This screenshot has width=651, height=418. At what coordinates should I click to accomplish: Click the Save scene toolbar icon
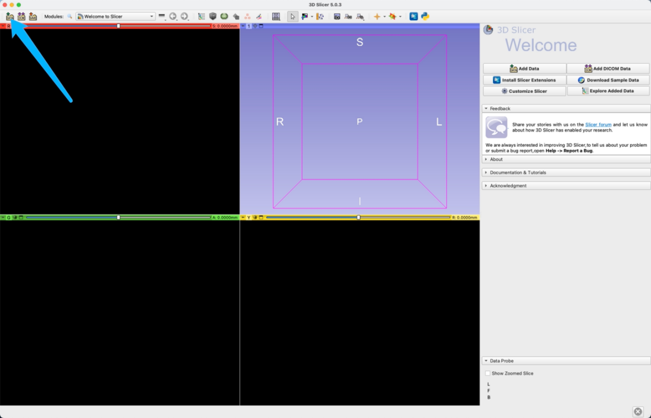(x=33, y=17)
